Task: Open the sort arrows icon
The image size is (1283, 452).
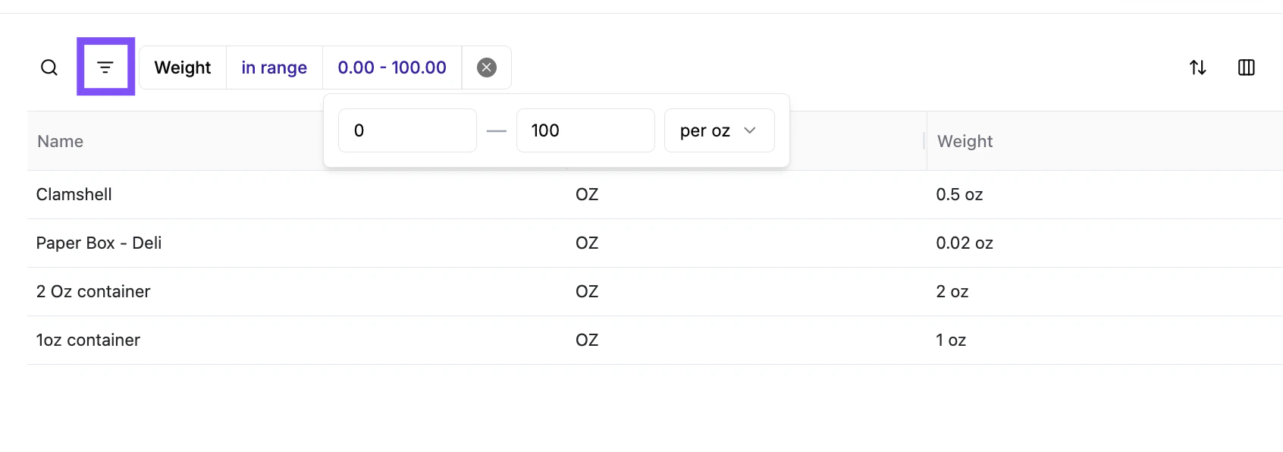Action: click(x=1198, y=67)
